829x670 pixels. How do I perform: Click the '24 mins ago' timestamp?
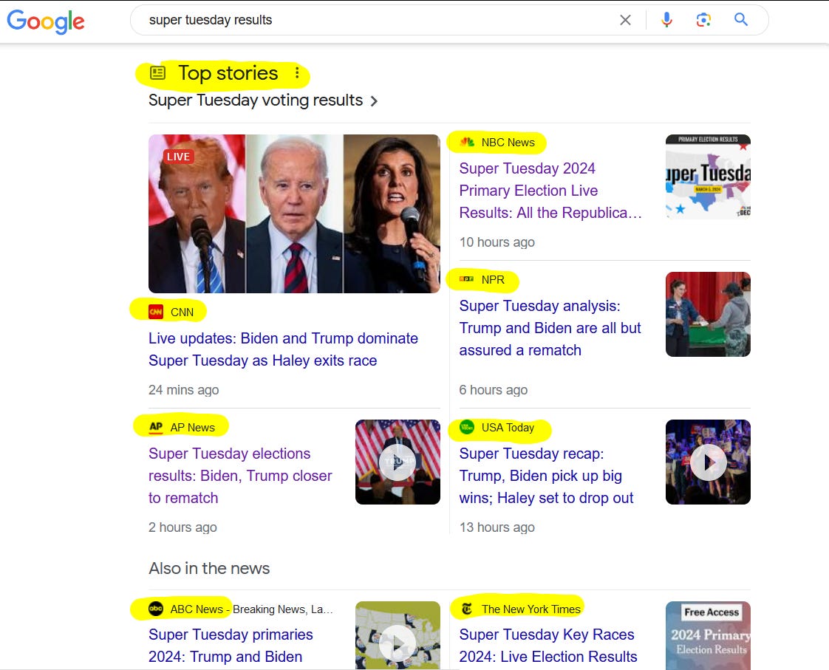pyautogui.click(x=183, y=390)
